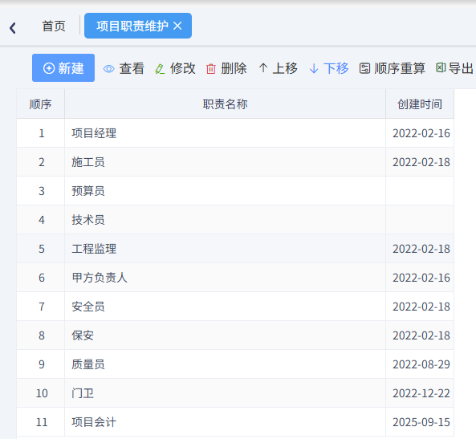Switch to the 首页 tab
This screenshot has width=476, height=439.
54,26
